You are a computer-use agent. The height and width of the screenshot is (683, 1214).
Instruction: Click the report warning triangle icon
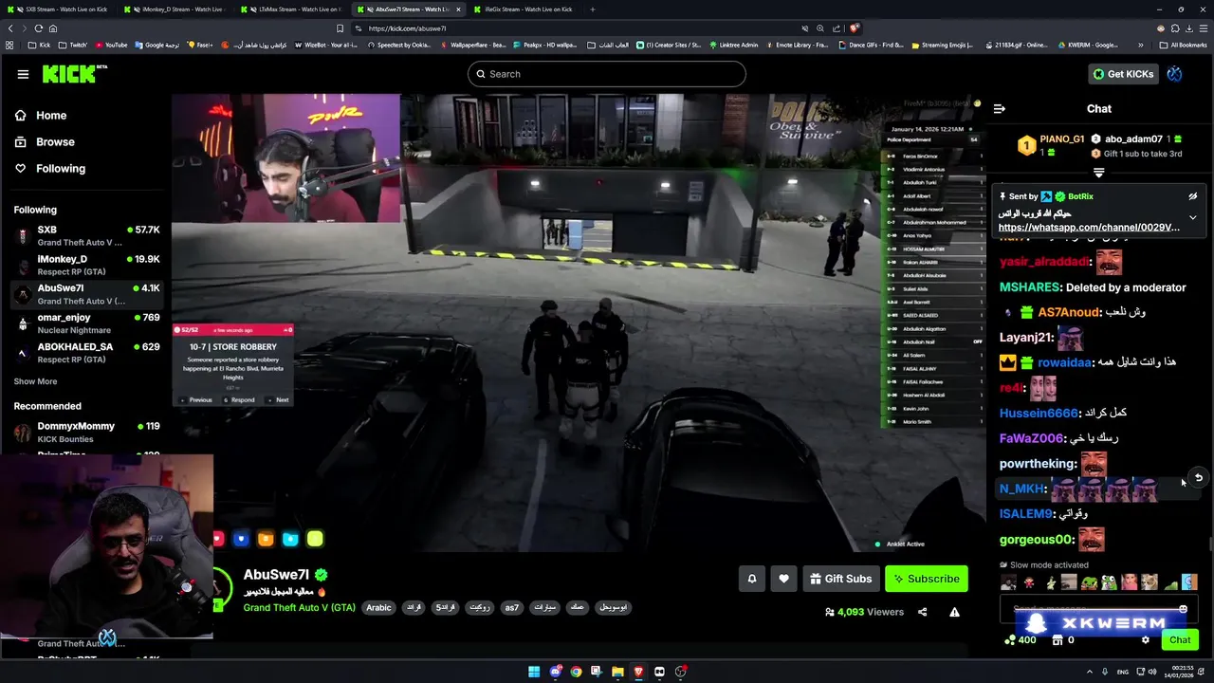(954, 612)
